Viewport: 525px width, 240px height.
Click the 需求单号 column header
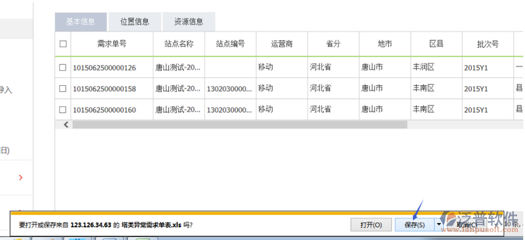coord(112,44)
